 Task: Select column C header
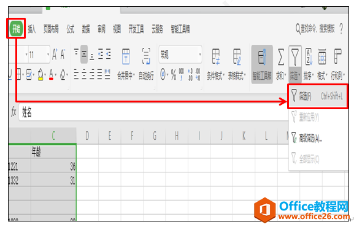[x=53, y=136]
